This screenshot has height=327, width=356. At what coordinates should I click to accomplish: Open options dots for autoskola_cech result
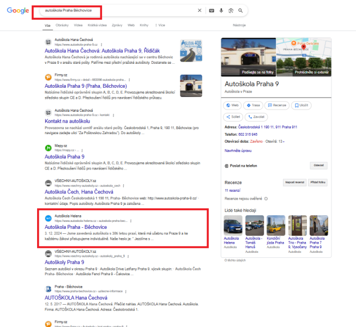(x=124, y=186)
